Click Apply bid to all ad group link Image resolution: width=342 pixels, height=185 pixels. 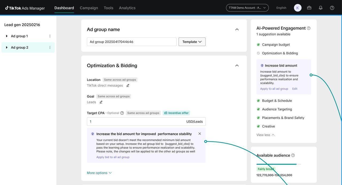(x=113, y=157)
